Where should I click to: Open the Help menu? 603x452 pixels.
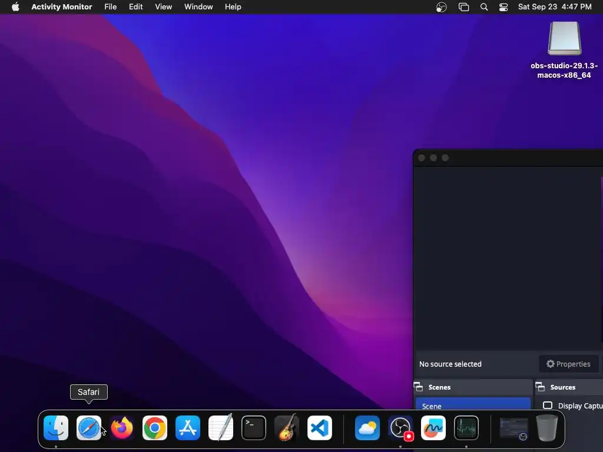tap(233, 6)
